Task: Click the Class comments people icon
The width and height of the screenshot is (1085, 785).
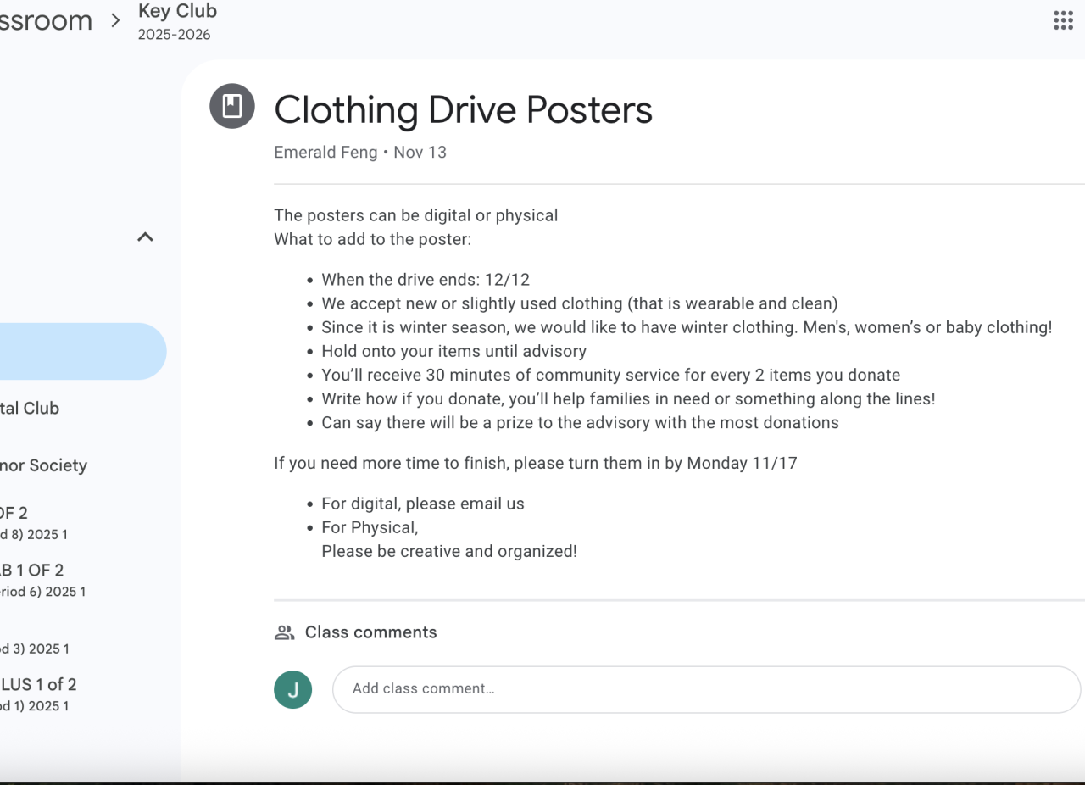Action: 284,632
